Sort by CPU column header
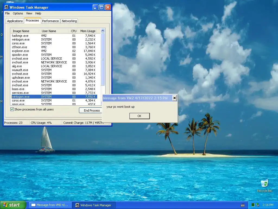 (x=73, y=31)
